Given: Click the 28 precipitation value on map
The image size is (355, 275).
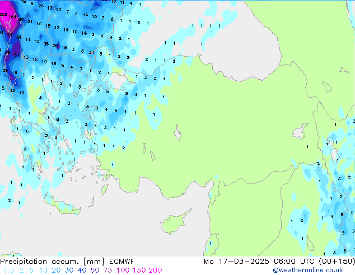Looking at the screenshot, I should click(x=41, y=6).
